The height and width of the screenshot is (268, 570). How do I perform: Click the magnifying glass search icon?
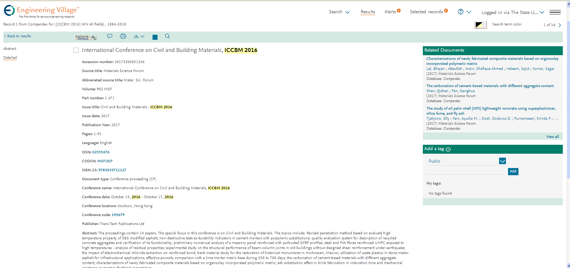tap(167, 36)
